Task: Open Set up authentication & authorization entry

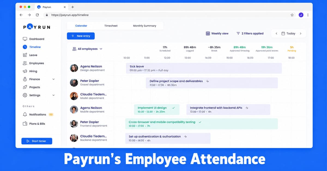Action: (168, 138)
